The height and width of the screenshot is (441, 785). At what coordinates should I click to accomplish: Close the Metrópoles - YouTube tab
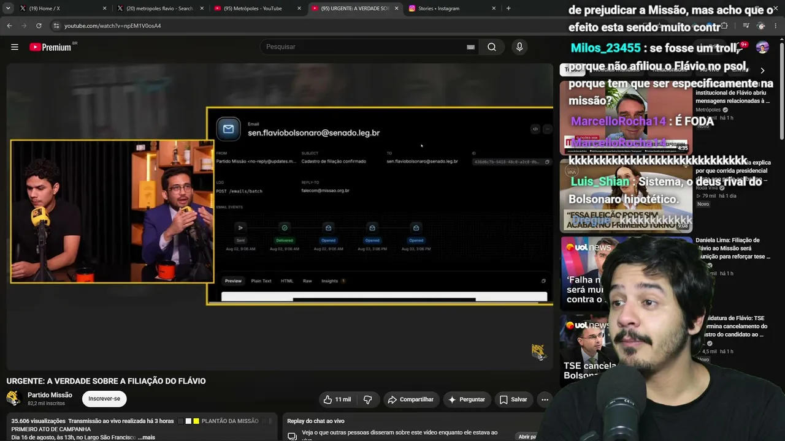click(299, 9)
